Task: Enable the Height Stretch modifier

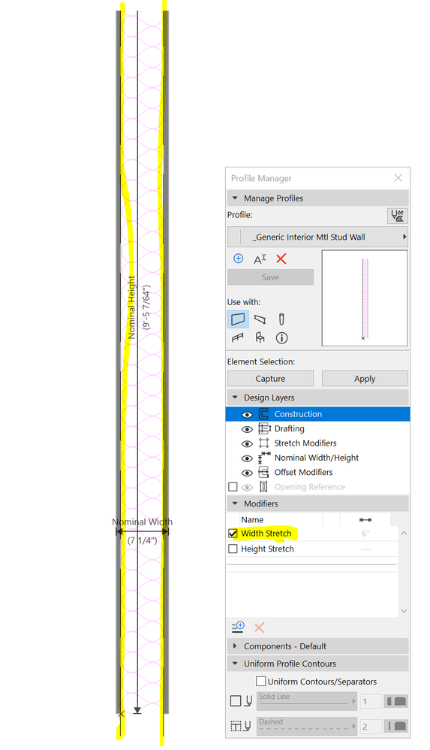Action: [x=233, y=549]
